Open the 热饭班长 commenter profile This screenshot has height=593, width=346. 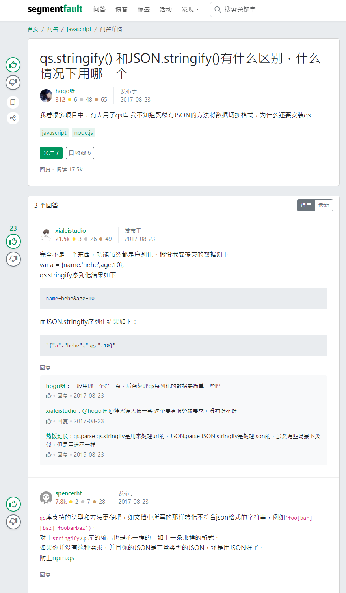pyautogui.click(x=57, y=436)
